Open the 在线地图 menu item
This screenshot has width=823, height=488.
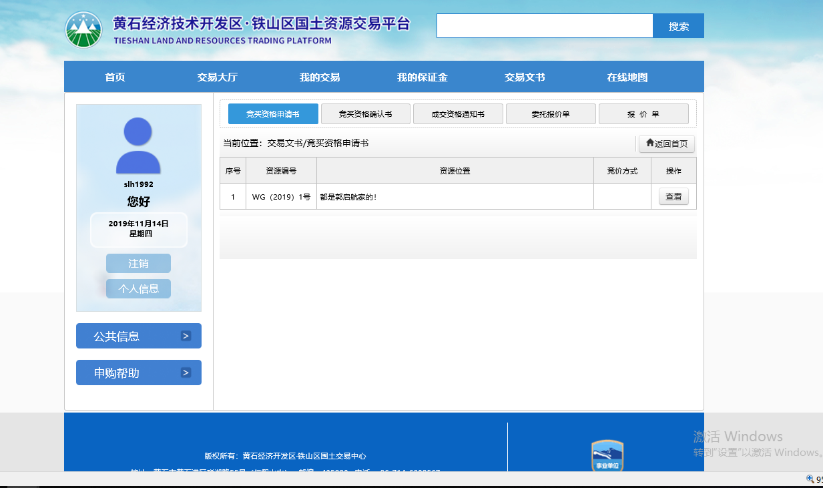click(627, 77)
